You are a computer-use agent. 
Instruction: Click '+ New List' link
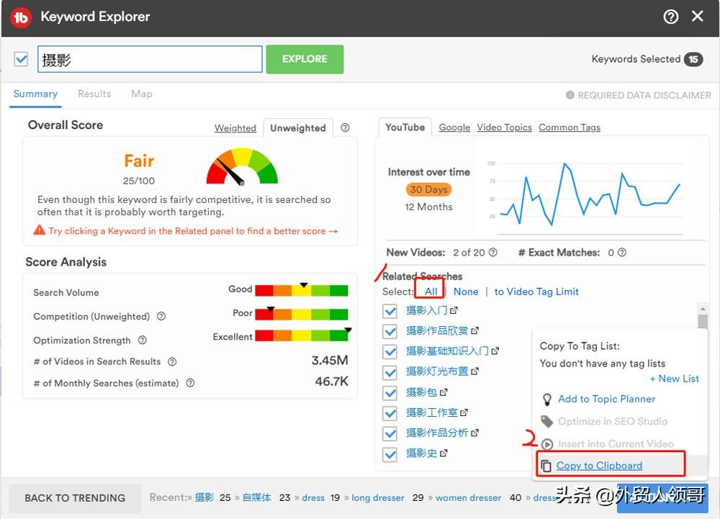(x=674, y=379)
